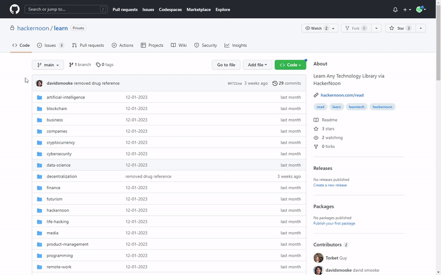Open Explore in the top navigation
Screen dimensions: 441x275
223,9
